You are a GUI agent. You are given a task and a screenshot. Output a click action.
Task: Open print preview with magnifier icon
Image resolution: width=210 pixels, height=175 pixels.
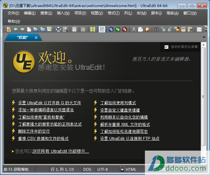coord(65,29)
